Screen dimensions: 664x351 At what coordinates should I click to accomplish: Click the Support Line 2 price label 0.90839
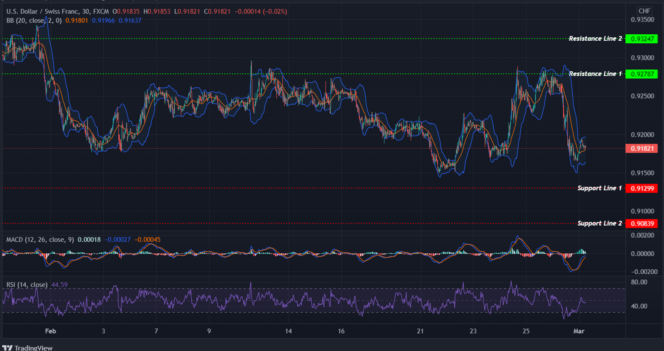(642, 223)
